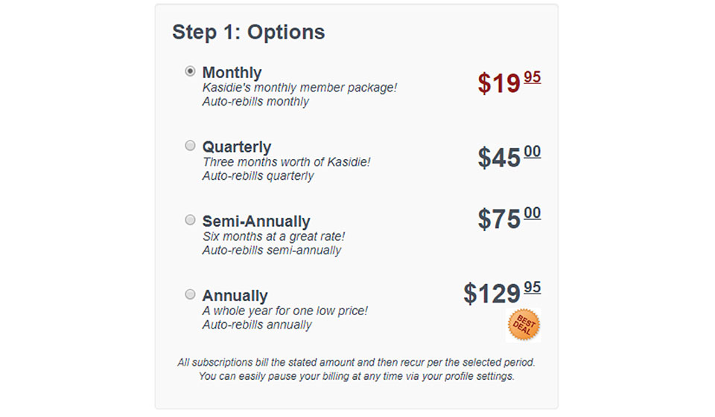
Task: Click the "Auto-rebills annually" note
Action: (x=257, y=325)
